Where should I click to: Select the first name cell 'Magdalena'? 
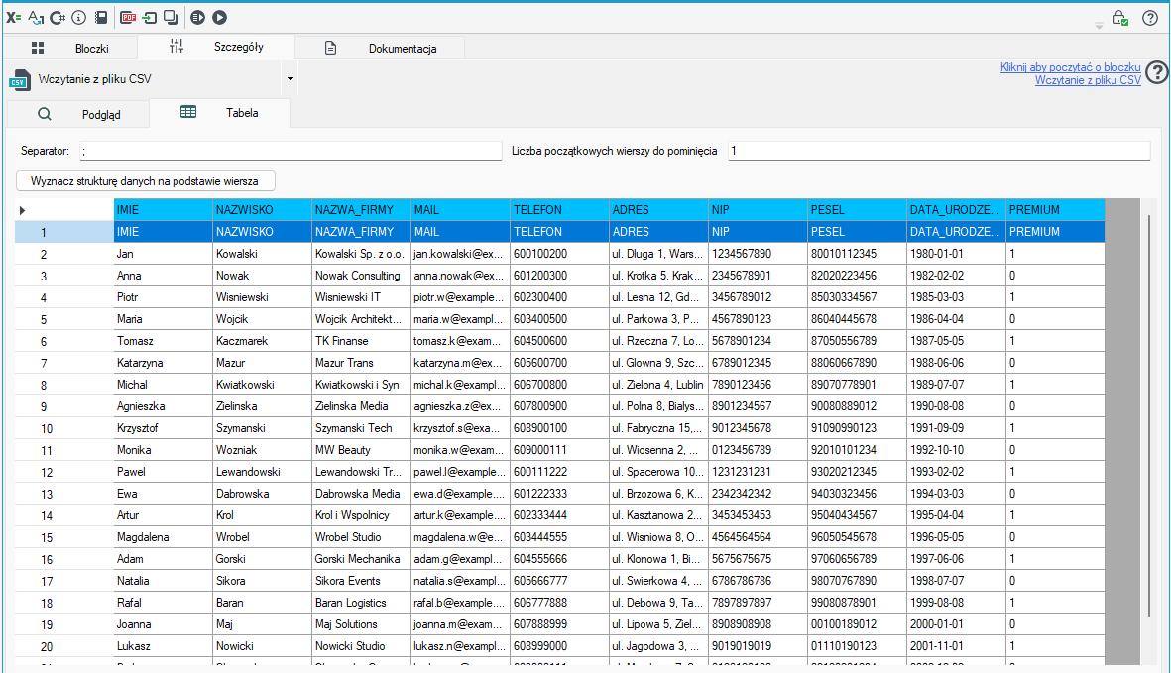point(163,537)
